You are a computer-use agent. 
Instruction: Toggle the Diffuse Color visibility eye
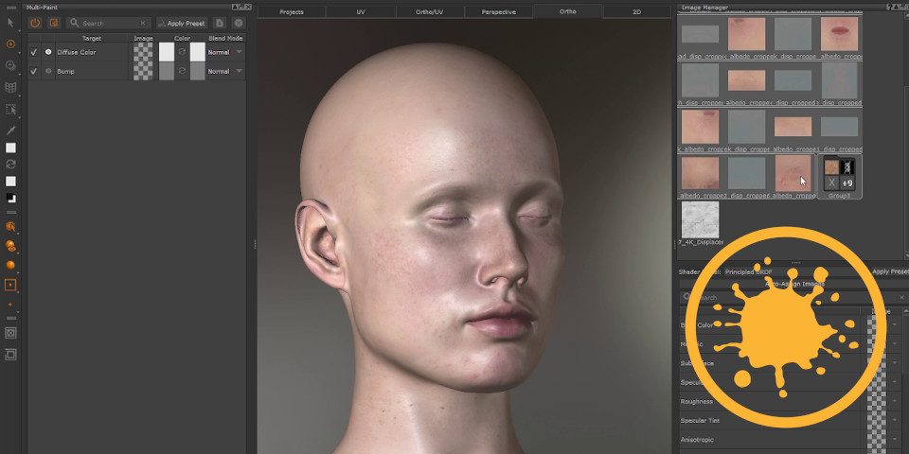pyautogui.click(x=48, y=52)
